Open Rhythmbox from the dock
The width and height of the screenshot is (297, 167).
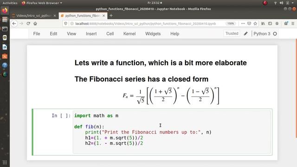point(5,38)
